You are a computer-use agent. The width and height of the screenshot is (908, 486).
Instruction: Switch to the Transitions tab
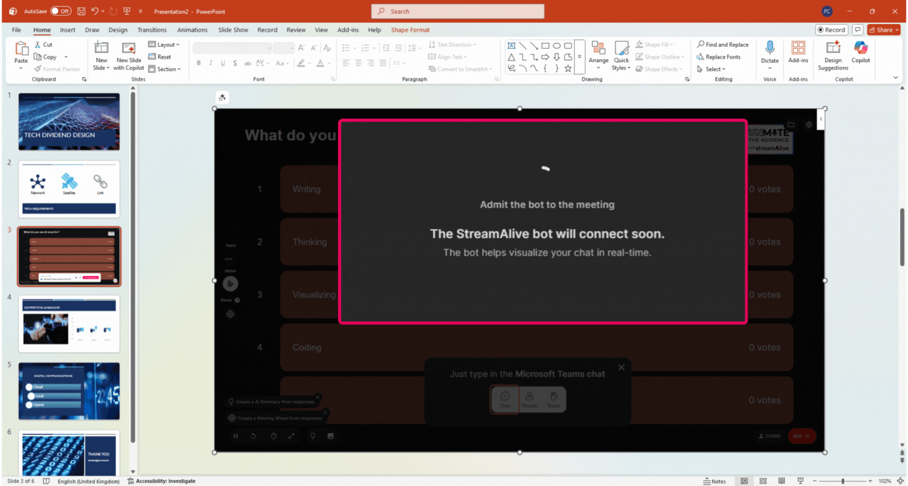[x=152, y=30]
